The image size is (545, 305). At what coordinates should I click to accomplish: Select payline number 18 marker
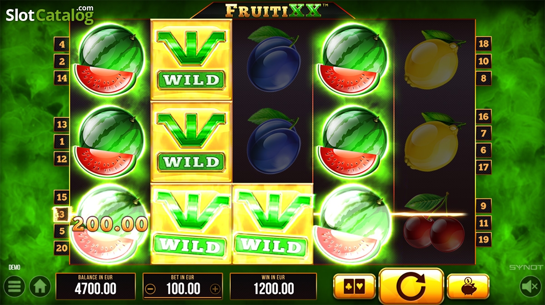pyautogui.click(x=484, y=44)
